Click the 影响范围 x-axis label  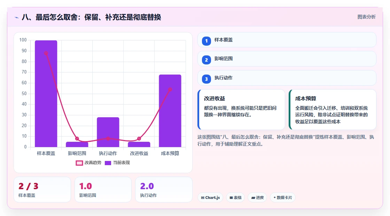tap(77, 154)
